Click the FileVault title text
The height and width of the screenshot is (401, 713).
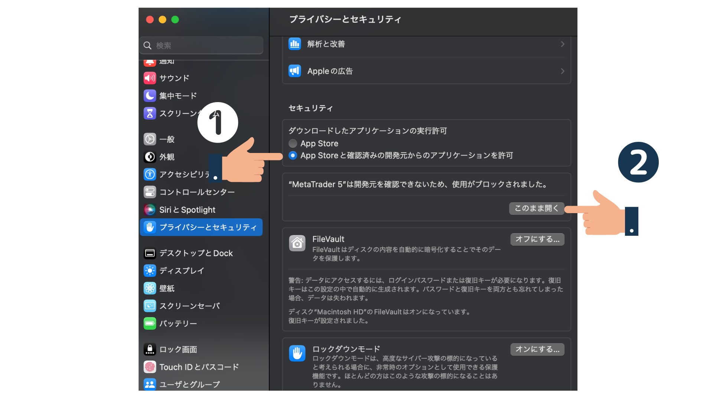pos(328,239)
